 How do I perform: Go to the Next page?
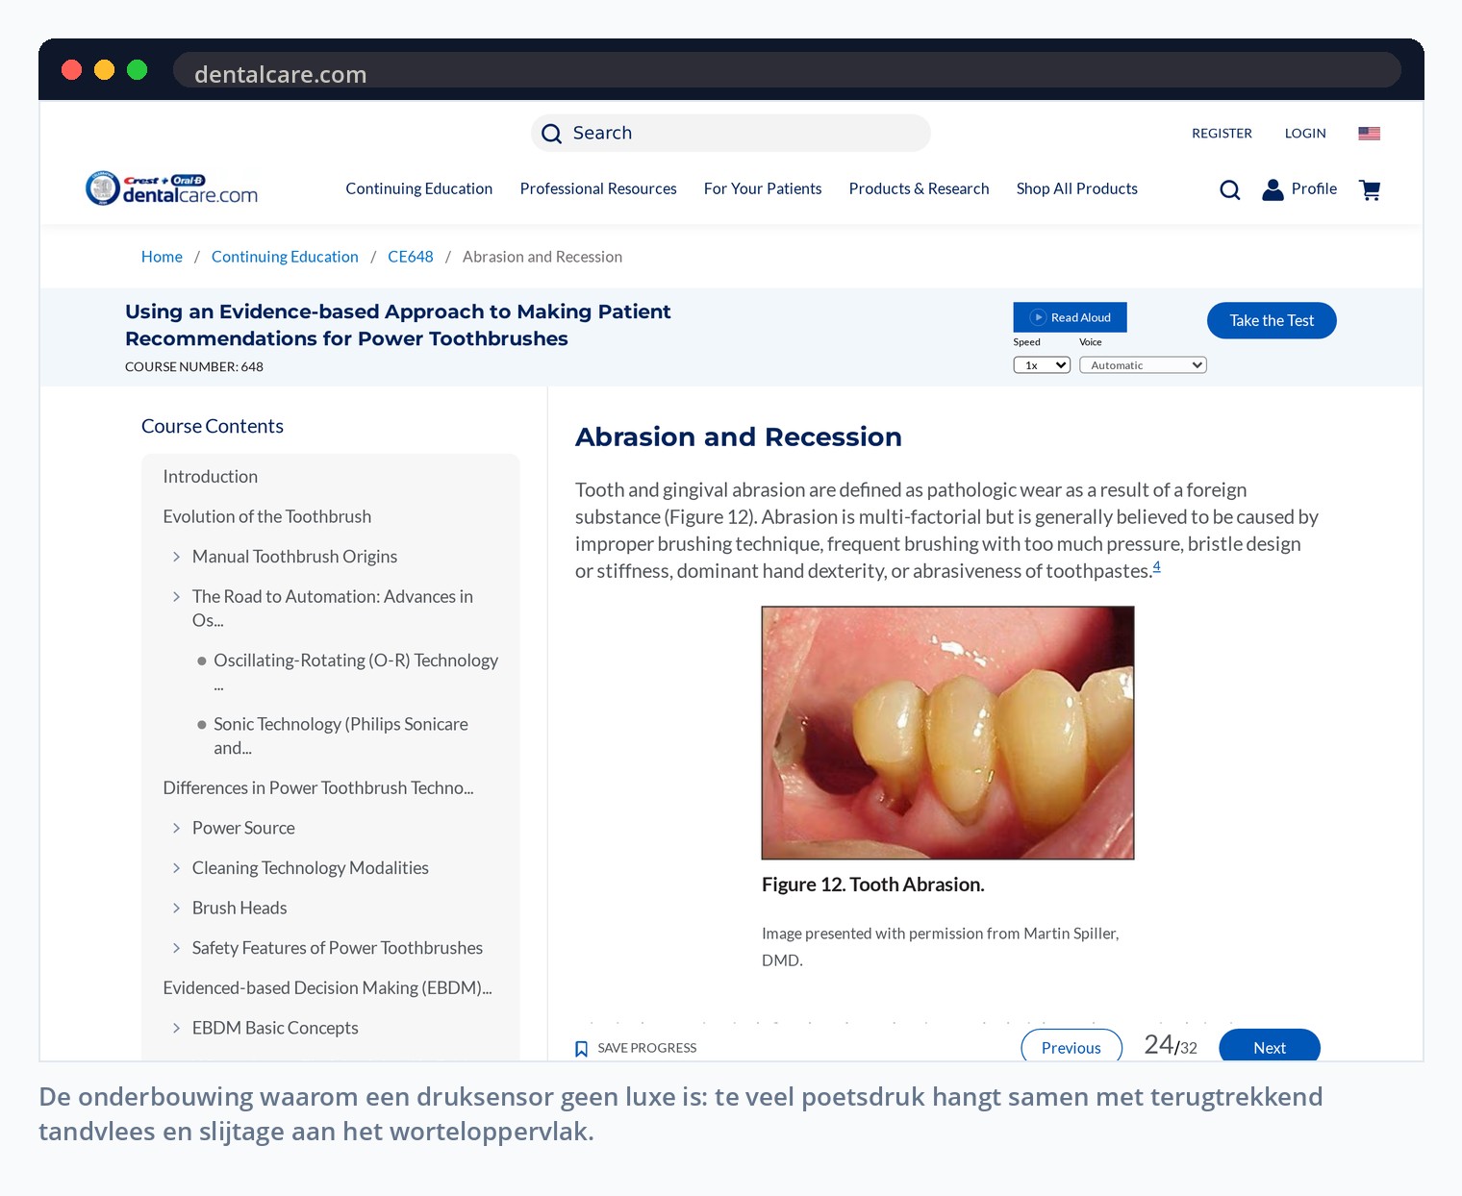pos(1269,1046)
